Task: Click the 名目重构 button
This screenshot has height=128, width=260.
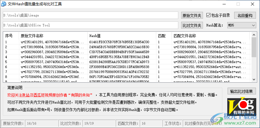Action: coord(245,16)
